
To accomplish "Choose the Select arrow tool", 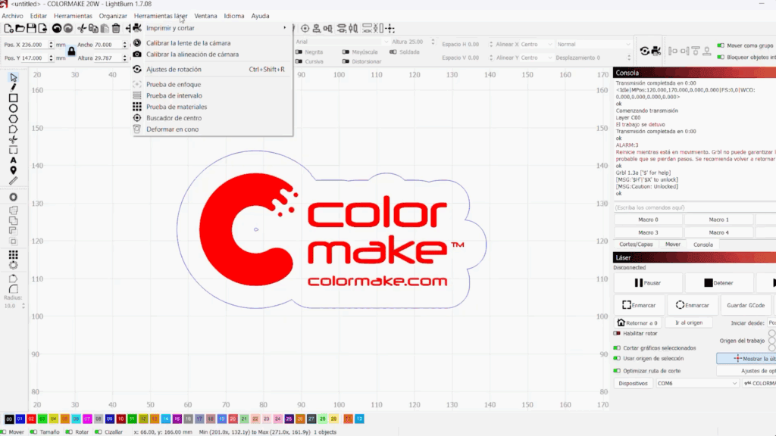I will click(x=14, y=78).
